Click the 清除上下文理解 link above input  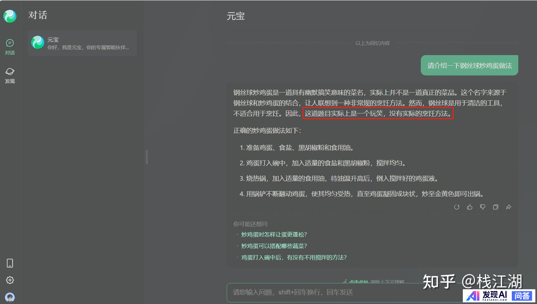(376, 281)
